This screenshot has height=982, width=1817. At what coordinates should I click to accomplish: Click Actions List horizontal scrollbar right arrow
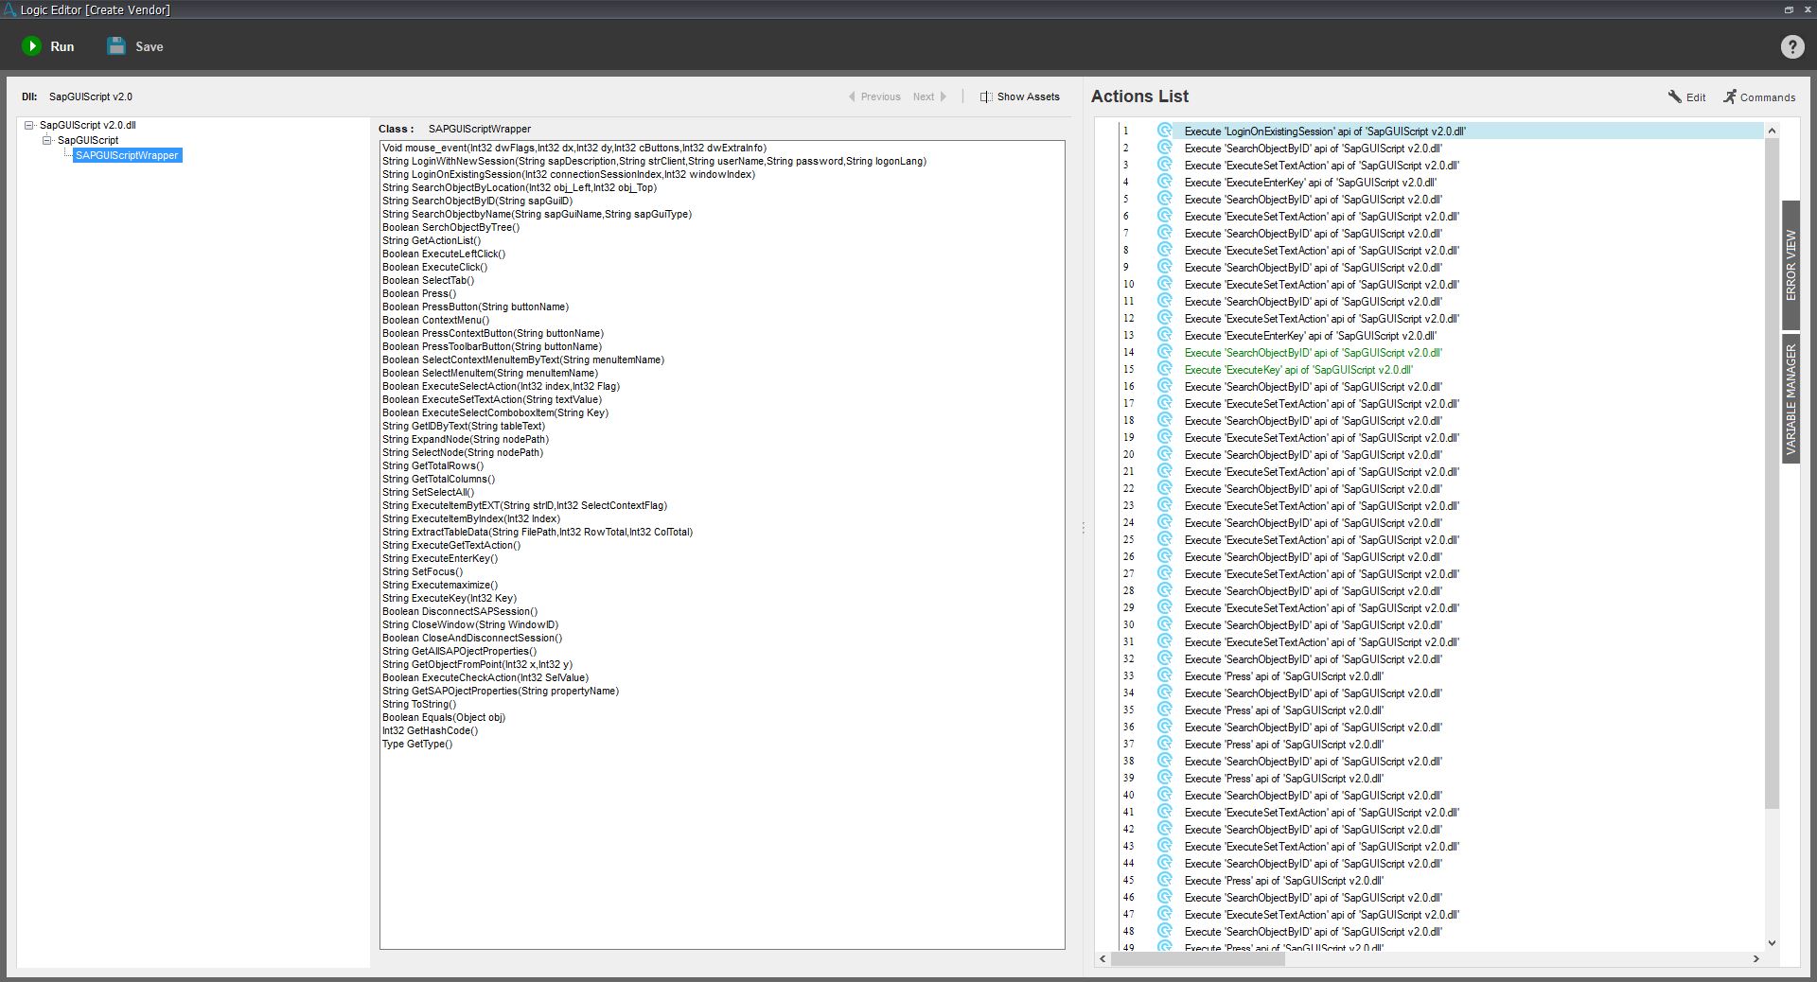[1755, 958]
